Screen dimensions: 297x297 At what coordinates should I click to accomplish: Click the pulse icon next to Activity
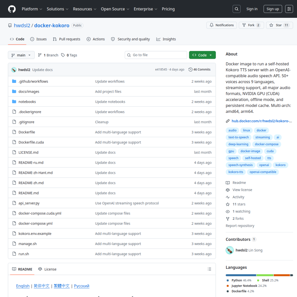(228, 197)
